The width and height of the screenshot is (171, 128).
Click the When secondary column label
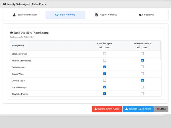[x=142, y=44]
